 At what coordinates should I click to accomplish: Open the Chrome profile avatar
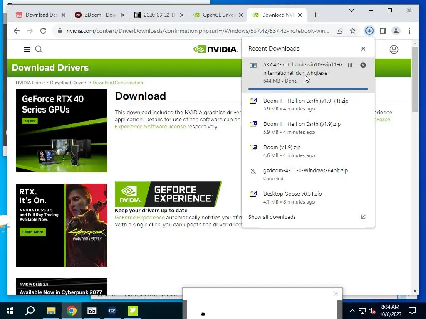(396, 31)
